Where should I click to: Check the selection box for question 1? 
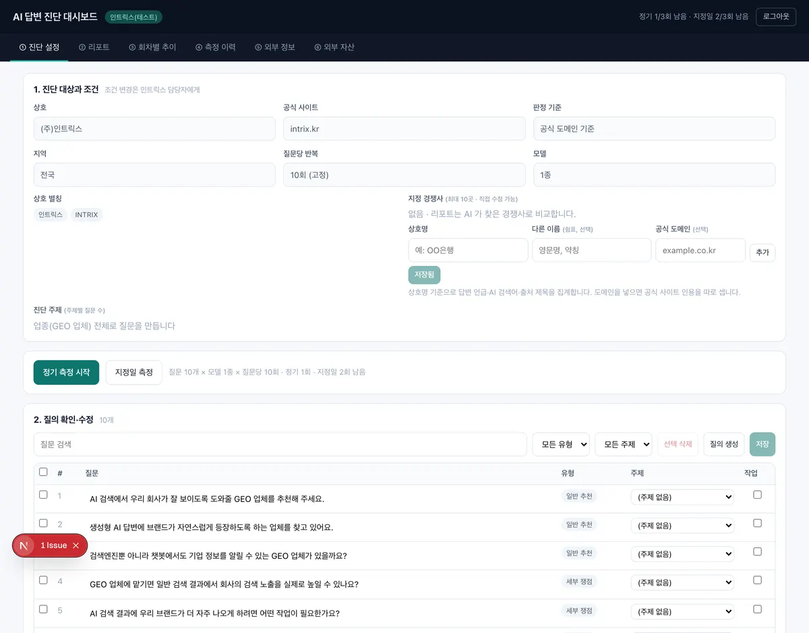point(43,495)
